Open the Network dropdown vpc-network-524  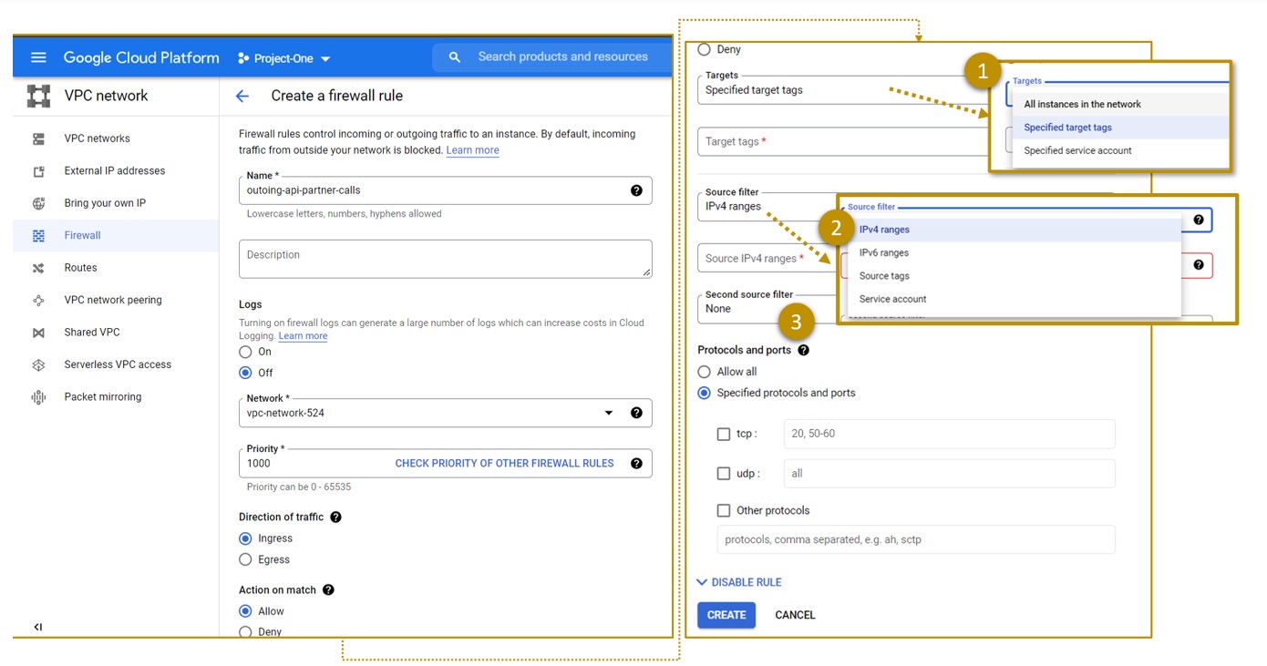coord(446,413)
